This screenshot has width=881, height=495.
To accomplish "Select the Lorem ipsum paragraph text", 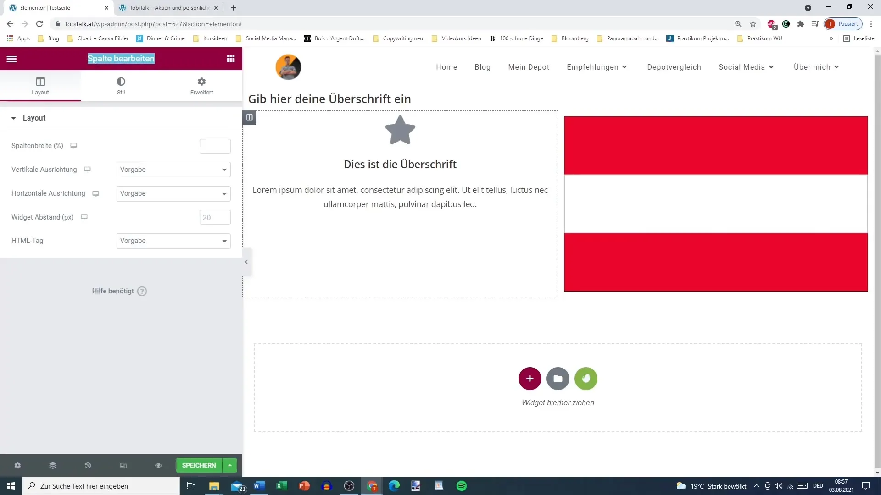I will (x=400, y=197).
